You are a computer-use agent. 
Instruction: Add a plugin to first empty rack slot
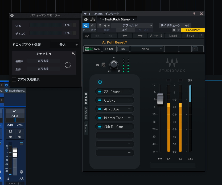pos(129,135)
